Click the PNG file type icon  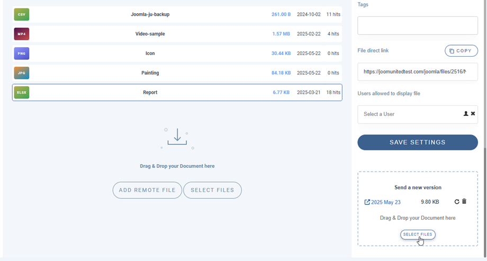click(22, 53)
